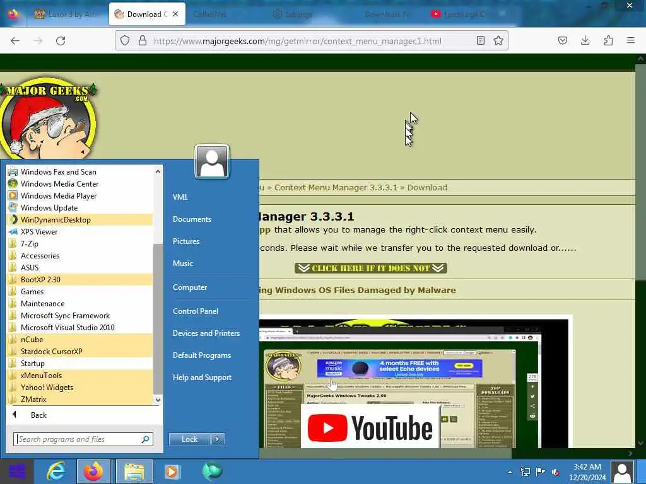
Task: Expand the Maintenance folder
Action: coord(79,303)
